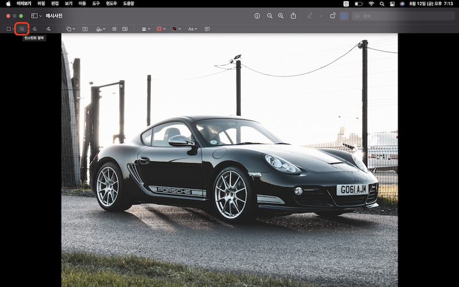
Task: Open the 파일 menu
Action: (41, 4)
